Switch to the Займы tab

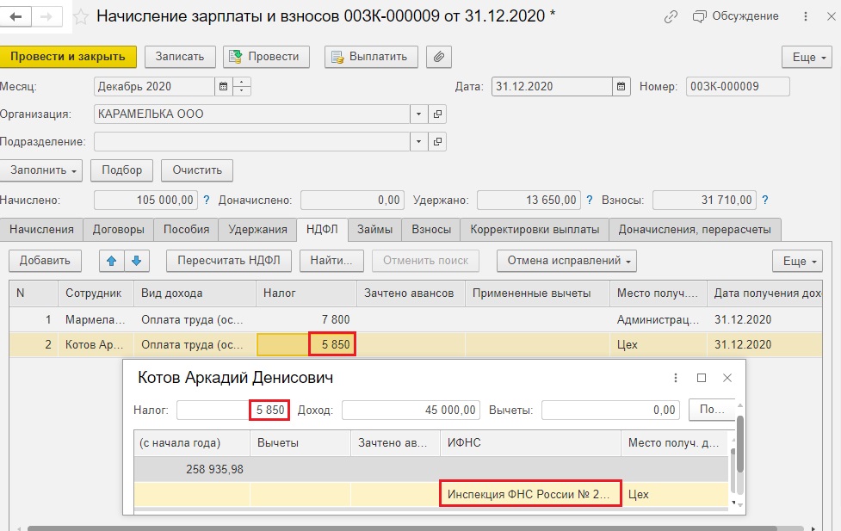click(x=374, y=230)
